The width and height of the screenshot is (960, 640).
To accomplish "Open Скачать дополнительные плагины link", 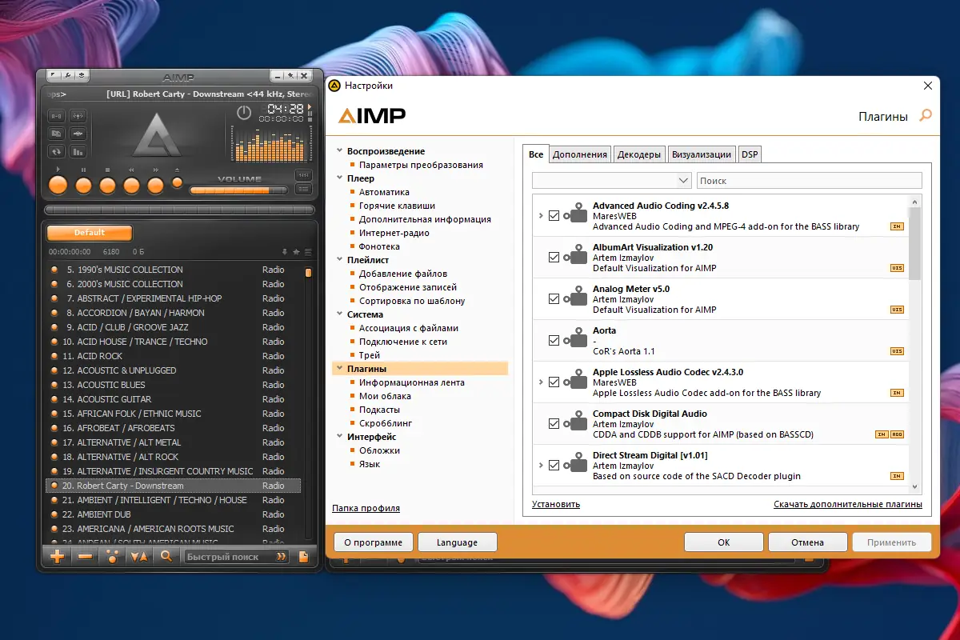I will pyautogui.click(x=848, y=504).
